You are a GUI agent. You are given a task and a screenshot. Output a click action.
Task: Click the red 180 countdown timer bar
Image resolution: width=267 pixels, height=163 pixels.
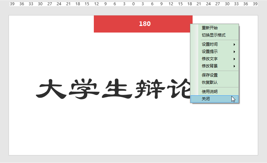pyautogui.click(x=143, y=24)
